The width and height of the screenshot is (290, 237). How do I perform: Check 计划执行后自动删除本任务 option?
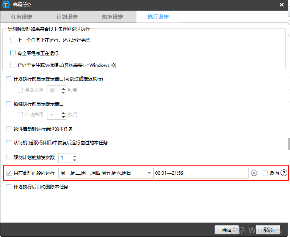click(x=9, y=187)
